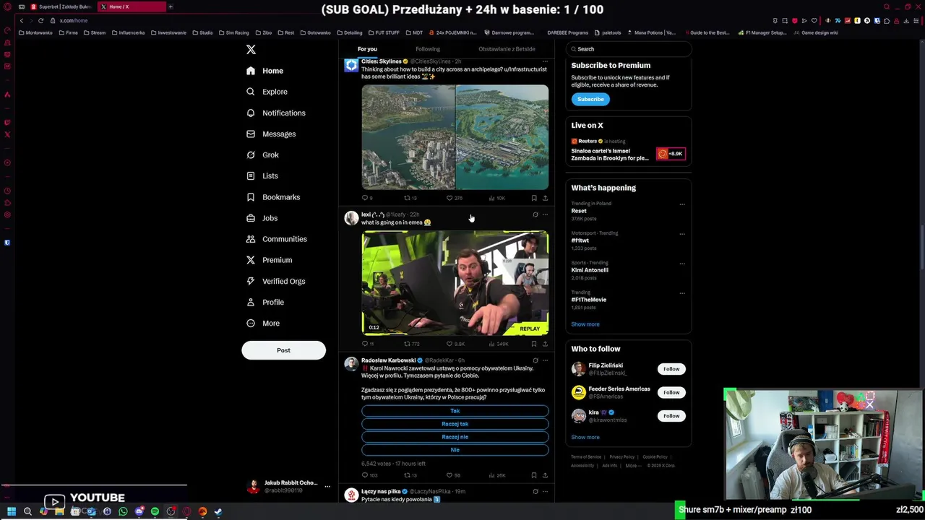The image size is (925, 520).
Task: Click the Profile person icon
Action: pyautogui.click(x=251, y=302)
